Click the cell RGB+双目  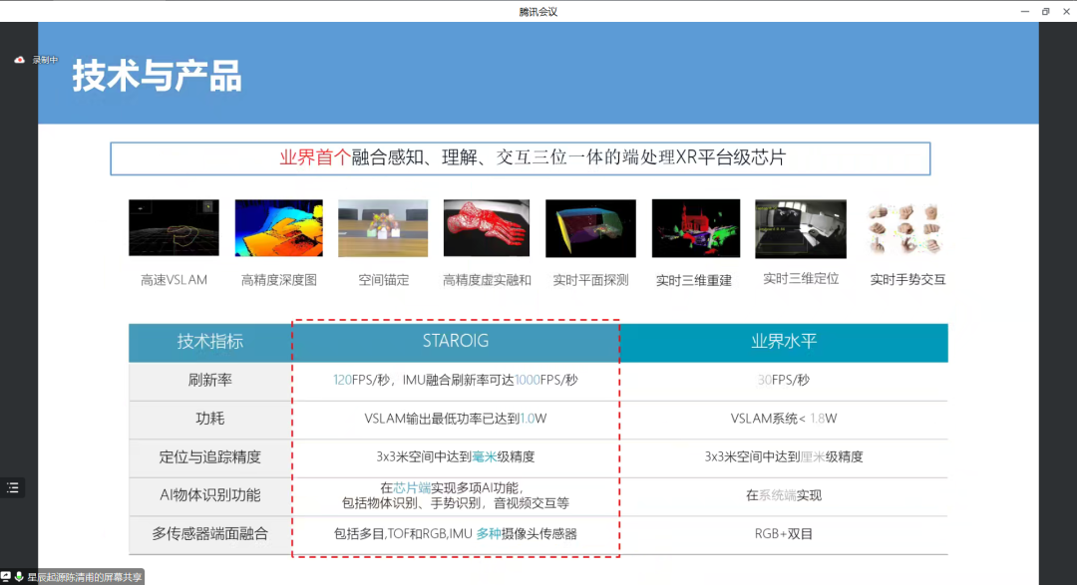click(784, 534)
